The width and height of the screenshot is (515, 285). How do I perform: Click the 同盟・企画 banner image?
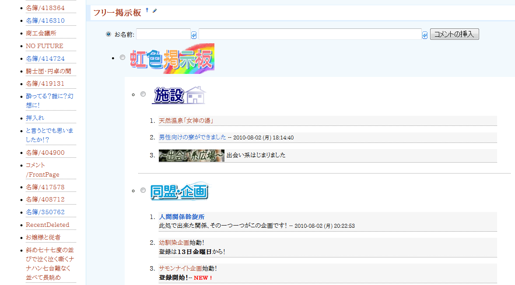tap(179, 191)
